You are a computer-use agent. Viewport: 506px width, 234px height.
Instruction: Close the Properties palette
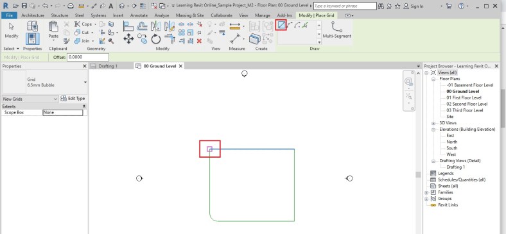click(x=85, y=66)
